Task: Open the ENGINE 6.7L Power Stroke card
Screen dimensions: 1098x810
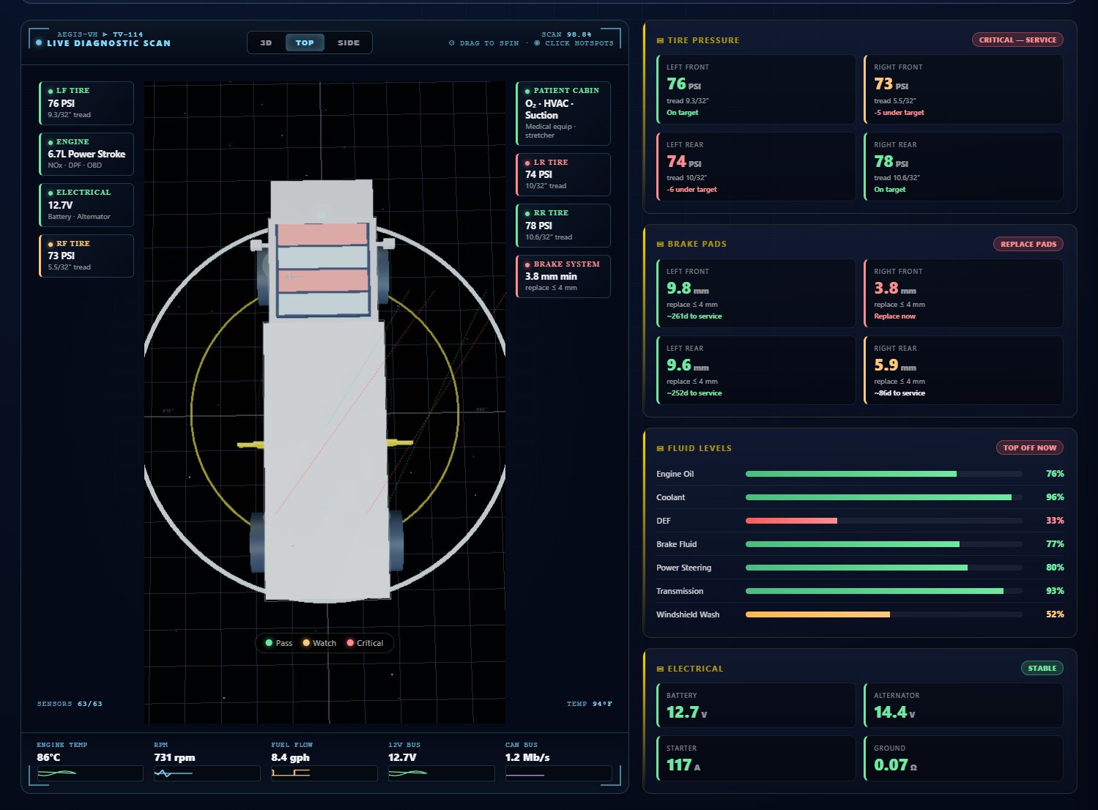Action: tap(86, 154)
